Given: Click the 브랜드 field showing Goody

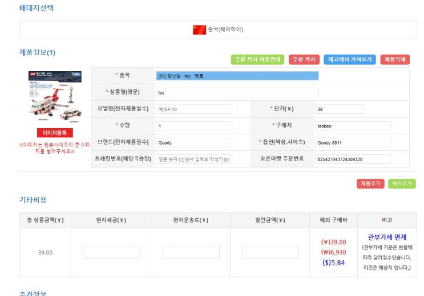Looking at the screenshot, I should 194,143.
